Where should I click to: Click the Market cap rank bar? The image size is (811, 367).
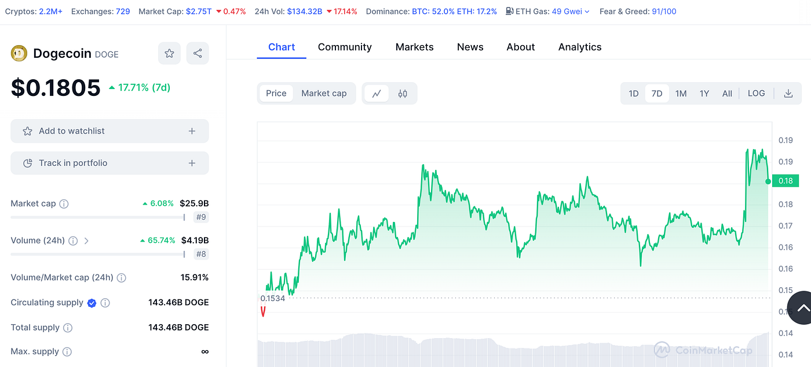coord(98,217)
